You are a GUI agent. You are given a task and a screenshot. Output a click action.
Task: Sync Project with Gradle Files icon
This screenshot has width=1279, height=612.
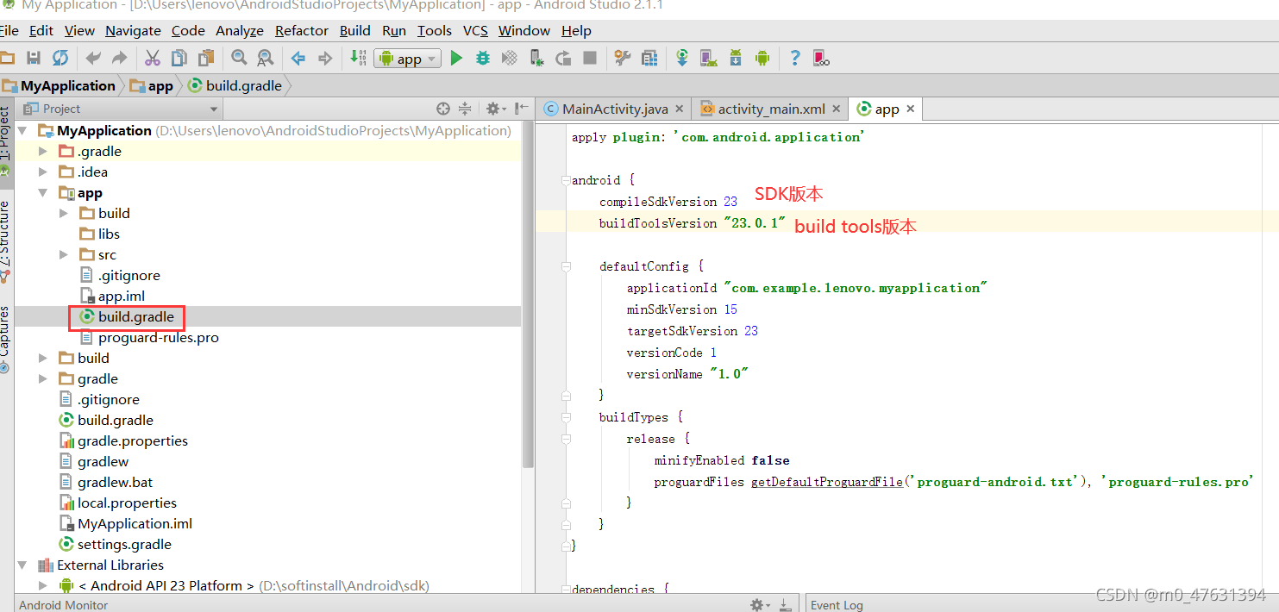tap(682, 58)
